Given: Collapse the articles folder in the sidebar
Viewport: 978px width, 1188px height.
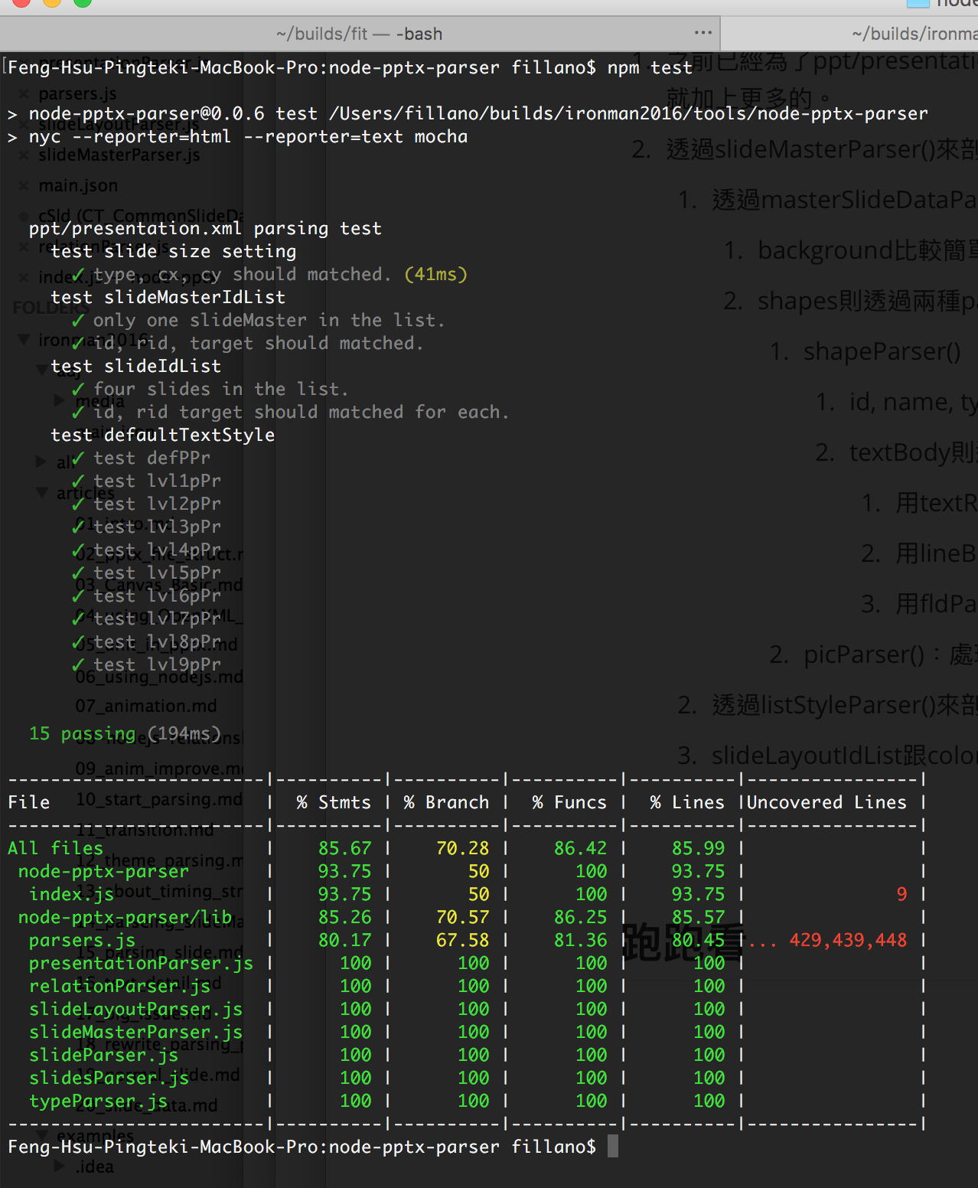Looking at the screenshot, I should [42, 492].
